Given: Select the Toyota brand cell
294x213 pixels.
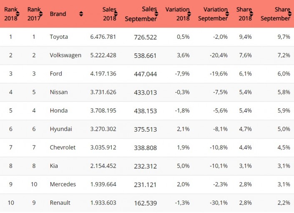Looking at the screenshot, I should (59, 37).
